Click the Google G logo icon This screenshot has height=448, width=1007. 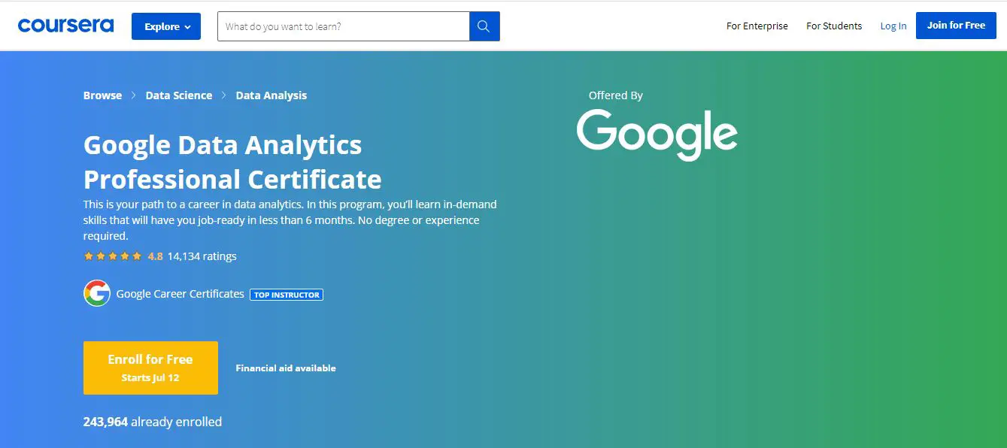[97, 293]
